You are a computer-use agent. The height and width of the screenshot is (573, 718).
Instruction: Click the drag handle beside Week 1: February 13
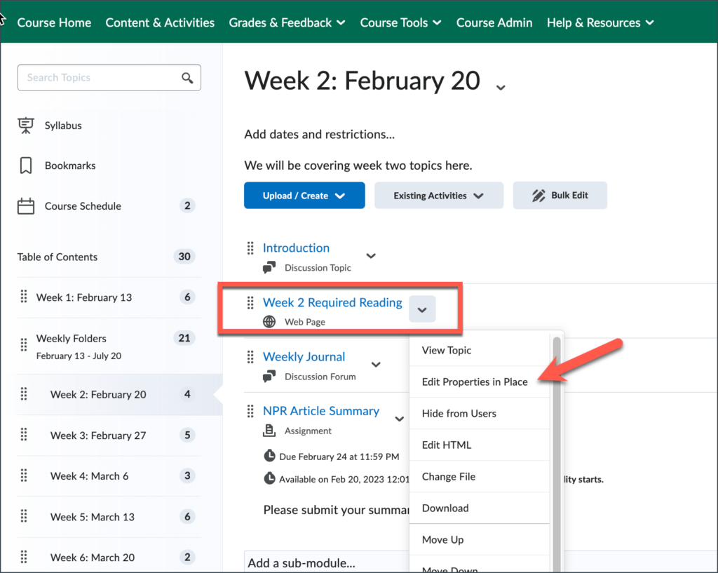tap(24, 297)
